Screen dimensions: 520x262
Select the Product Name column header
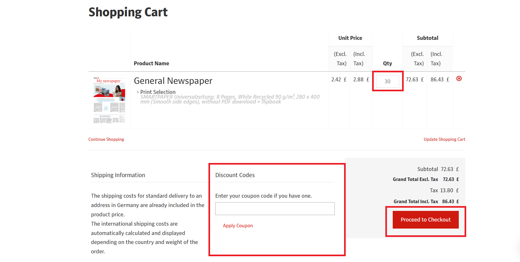click(x=151, y=63)
